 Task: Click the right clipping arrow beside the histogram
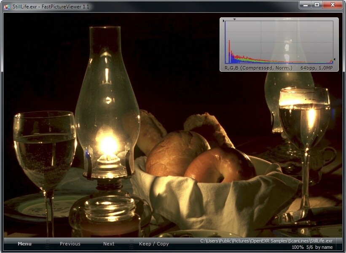[x=334, y=59]
